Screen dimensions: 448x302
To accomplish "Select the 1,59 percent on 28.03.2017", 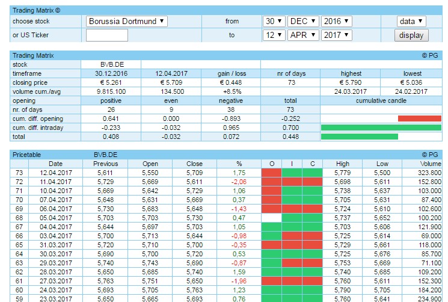I will 239,272.
